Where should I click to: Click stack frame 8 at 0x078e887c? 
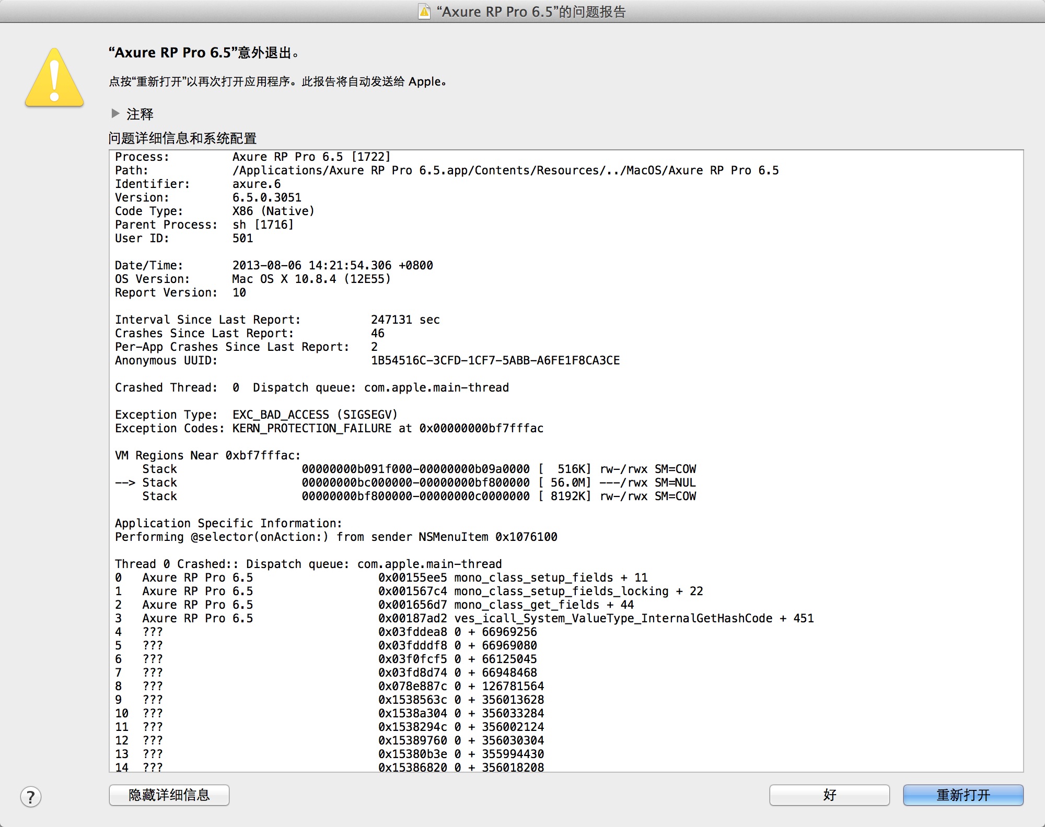pos(330,686)
